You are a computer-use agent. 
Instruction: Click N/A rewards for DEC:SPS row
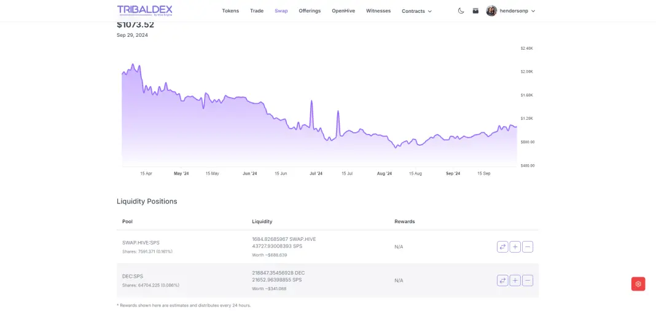(399, 280)
